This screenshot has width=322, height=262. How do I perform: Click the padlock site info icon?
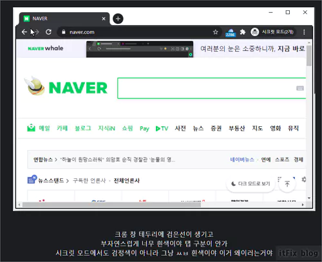point(64,32)
